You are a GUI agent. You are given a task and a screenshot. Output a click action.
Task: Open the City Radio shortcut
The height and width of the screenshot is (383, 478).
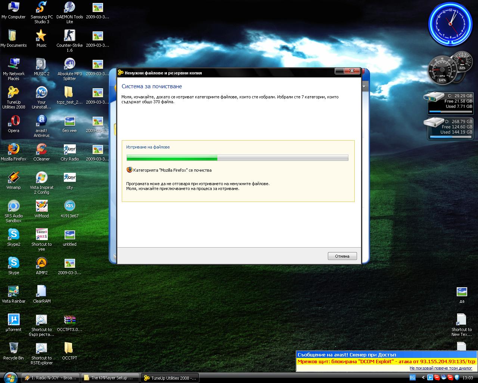pyautogui.click(x=69, y=153)
